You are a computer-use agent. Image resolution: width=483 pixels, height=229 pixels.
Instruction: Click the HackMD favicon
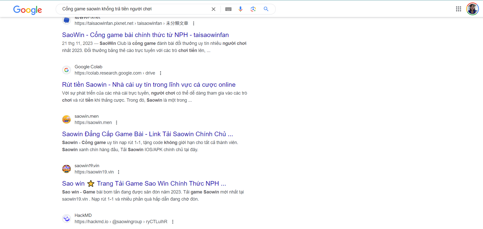[67, 219]
